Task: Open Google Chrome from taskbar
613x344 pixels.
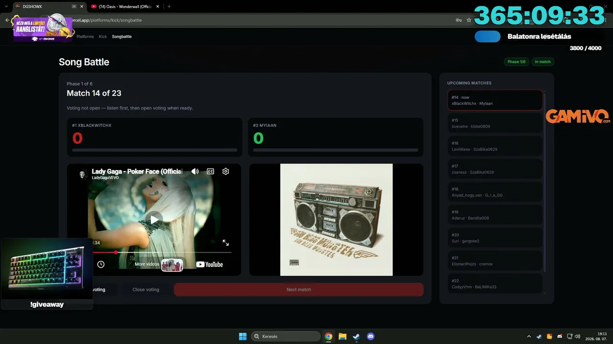Action: (x=329, y=336)
